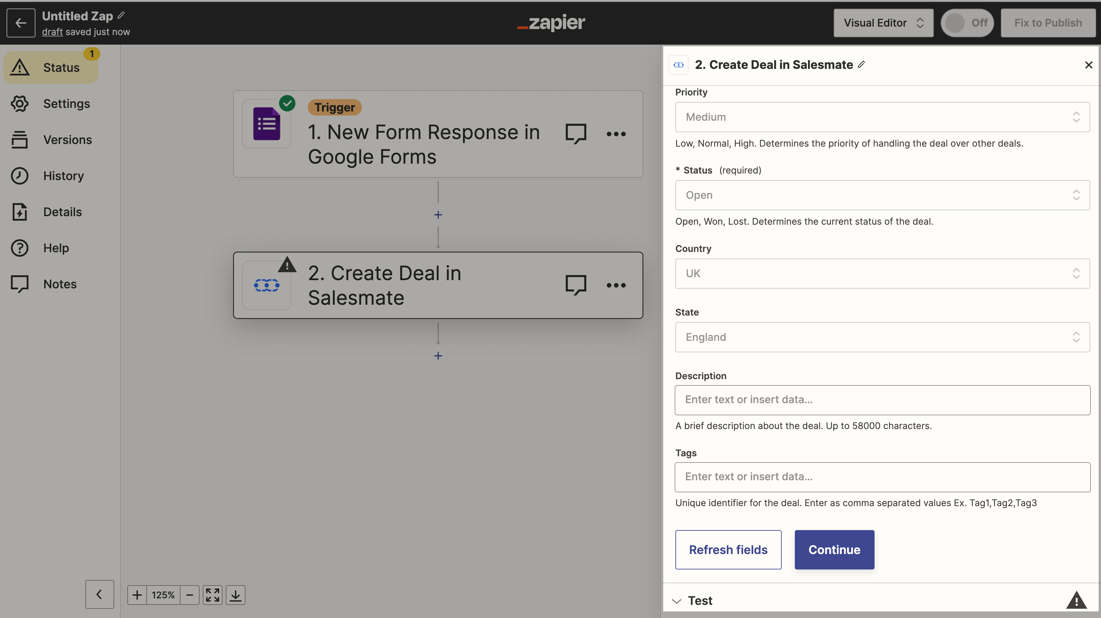Open the draft link

click(52, 32)
